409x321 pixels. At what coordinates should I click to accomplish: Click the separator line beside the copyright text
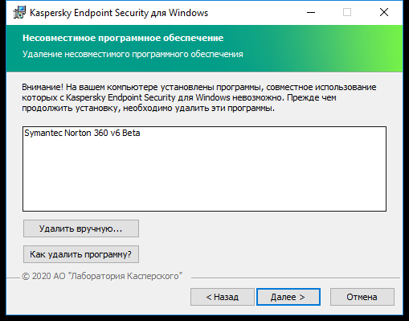(296, 278)
